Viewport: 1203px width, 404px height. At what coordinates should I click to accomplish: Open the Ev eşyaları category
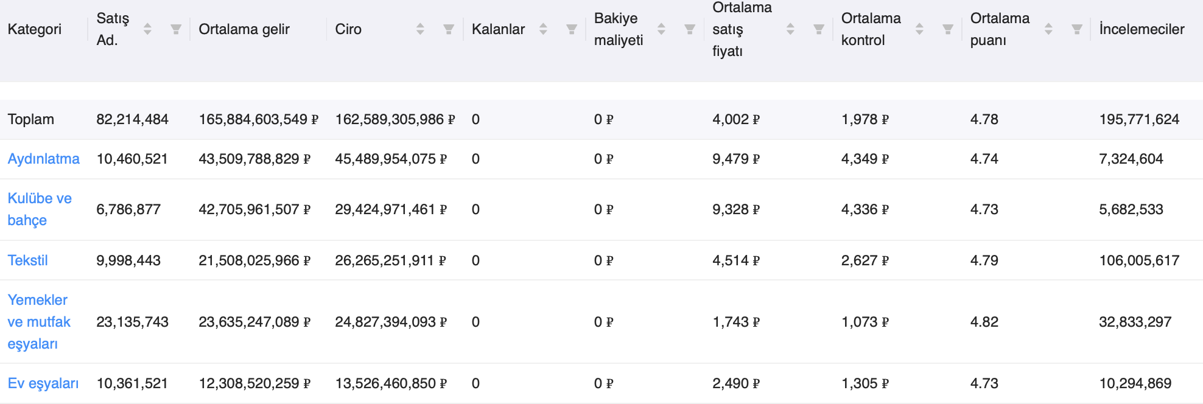coord(43,383)
